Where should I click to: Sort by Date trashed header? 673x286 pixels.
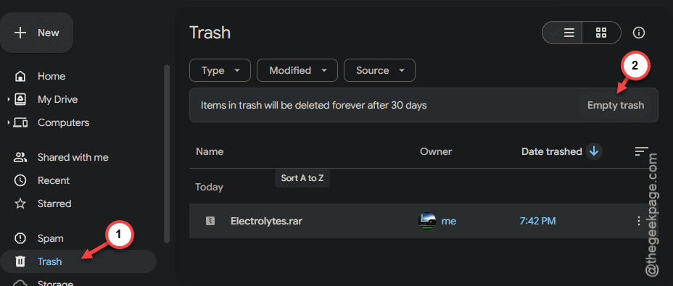click(x=552, y=151)
